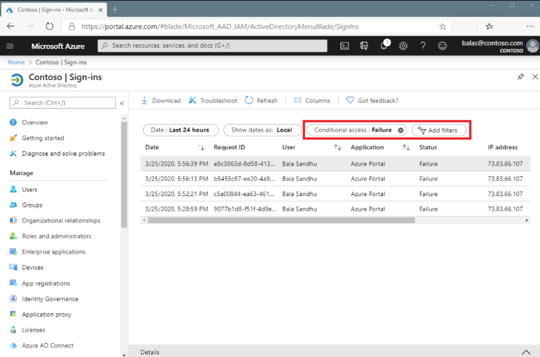Click the browser back arrow
540x357 pixels.
(11, 26)
